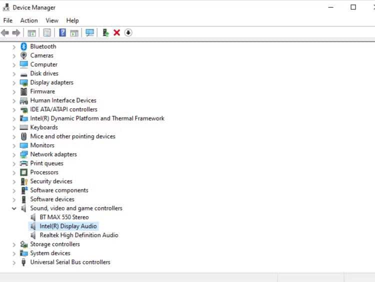
Task: Click the red X Uninstall device icon
Action: (x=117, y=33)
